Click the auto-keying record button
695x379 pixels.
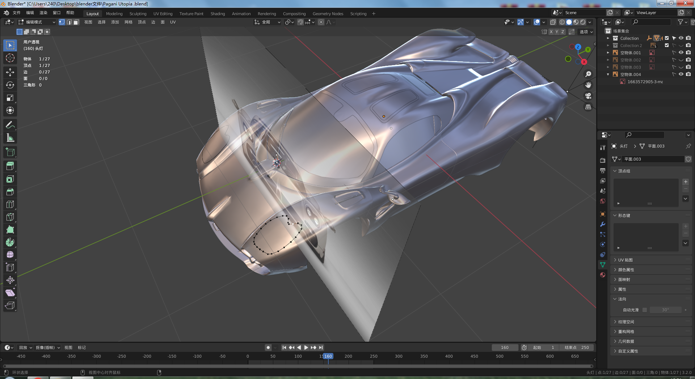coord(268,348)
